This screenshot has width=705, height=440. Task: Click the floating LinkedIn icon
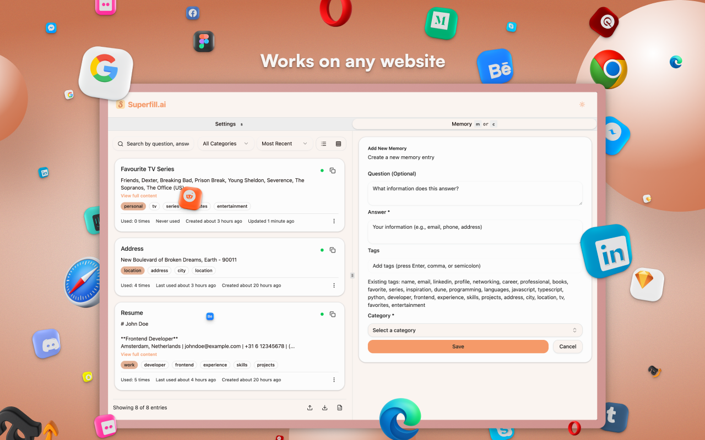coord(606,251)
